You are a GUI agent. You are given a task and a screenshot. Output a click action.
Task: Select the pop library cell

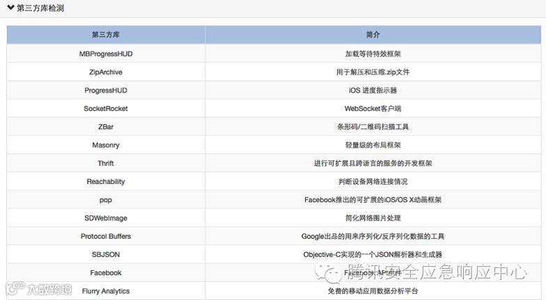point(106,200)
